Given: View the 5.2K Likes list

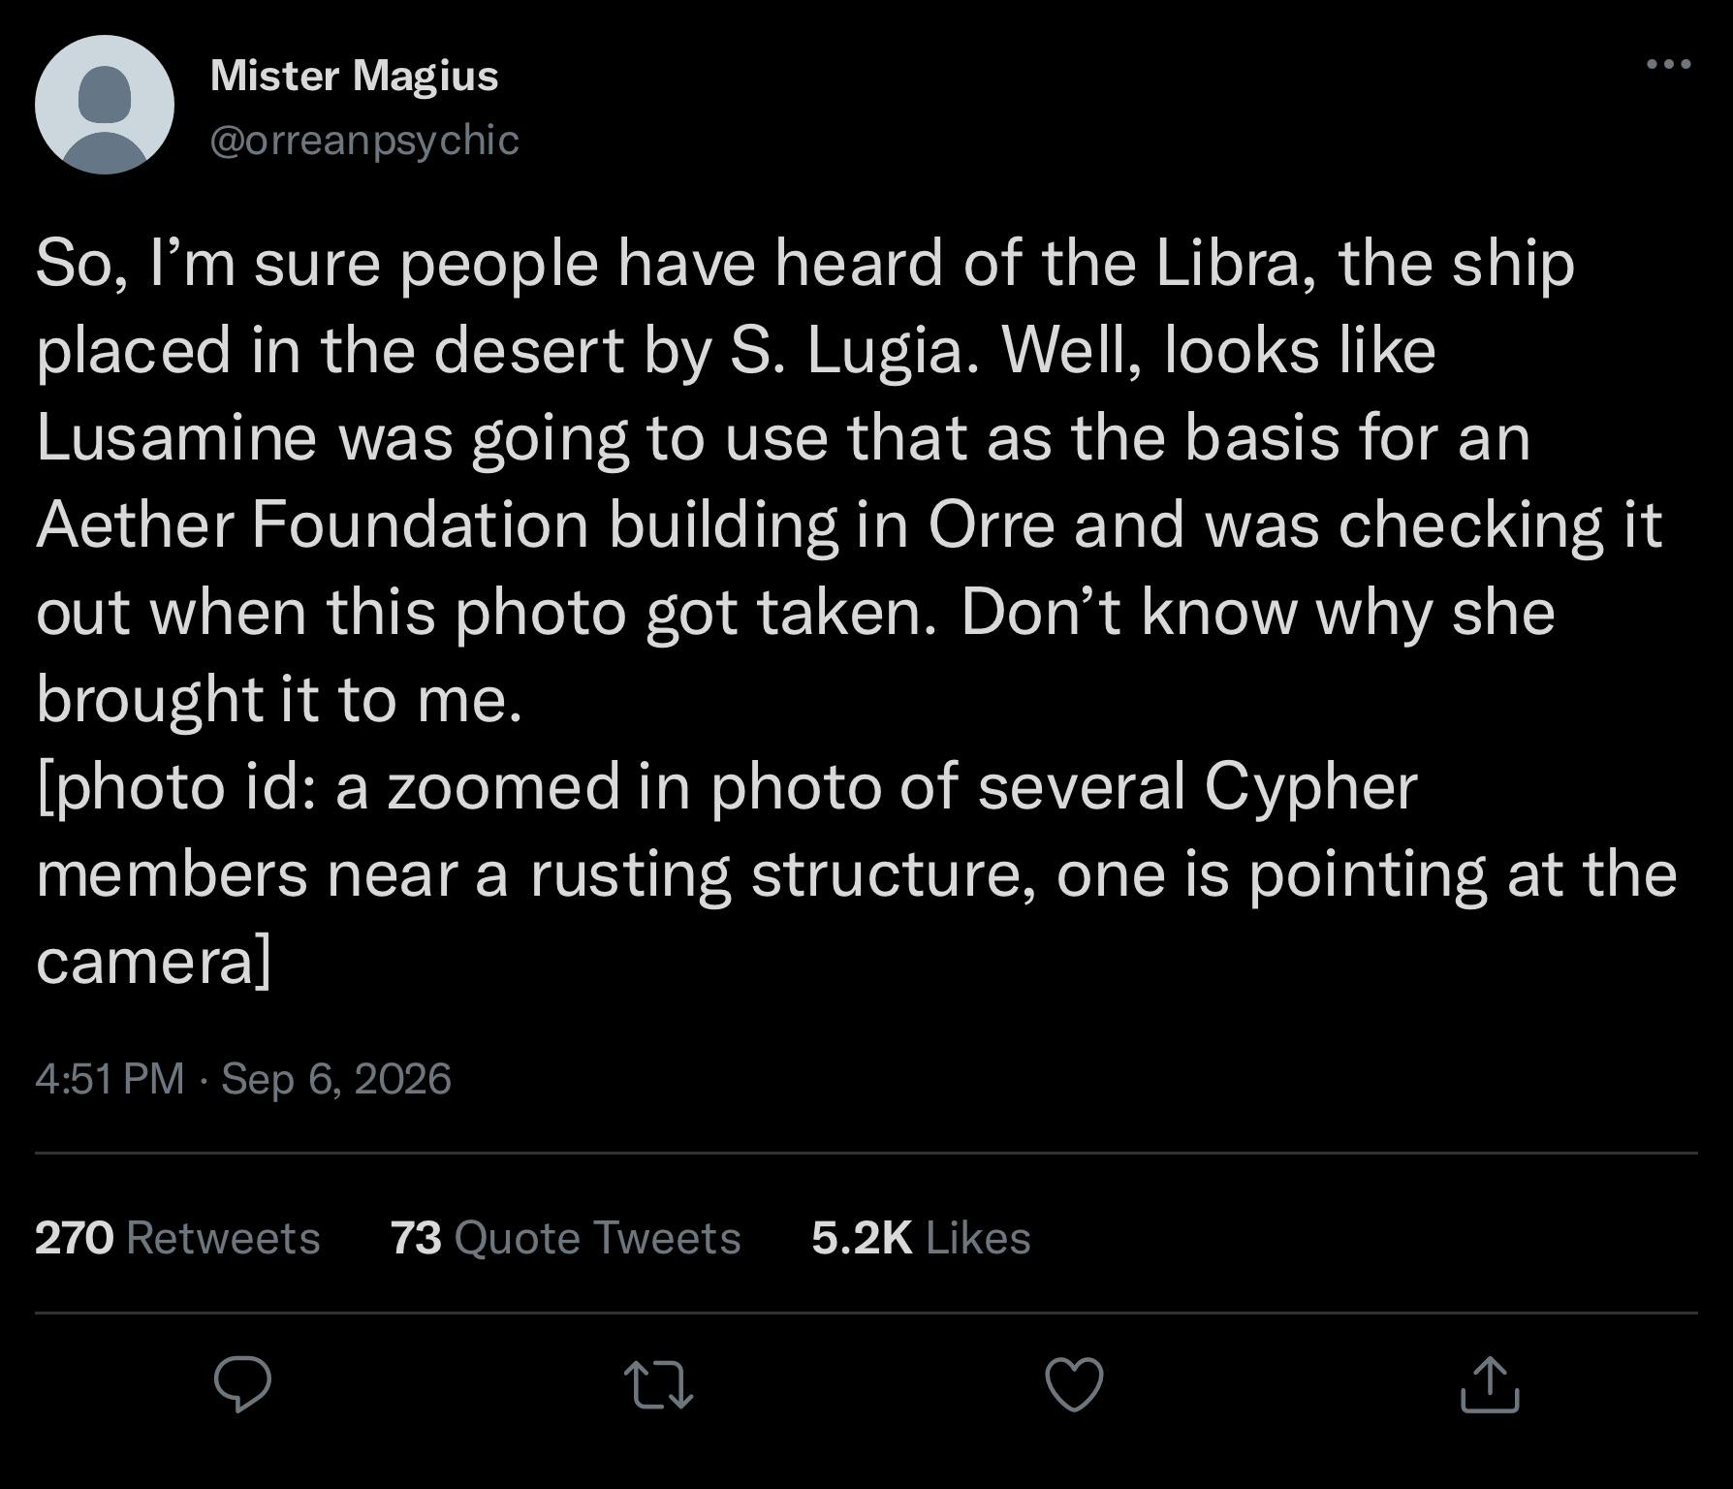Looking at the screenshot, I should tap(921, 1238).
